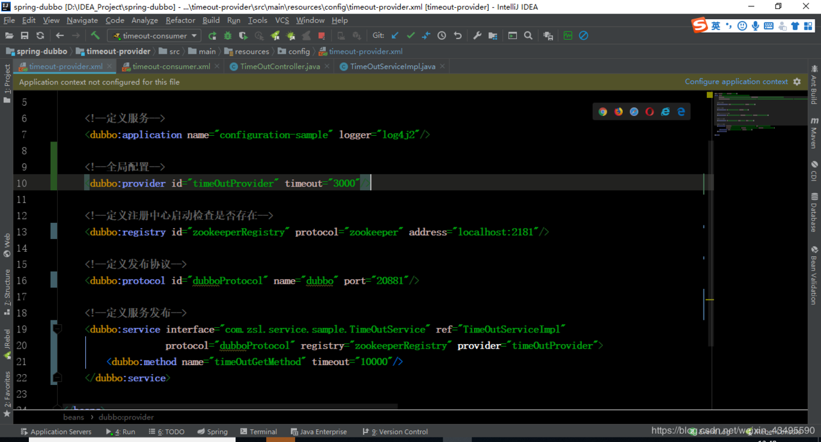Open the Tools menu
Screen dimensions: 821x442
point(257,20)
